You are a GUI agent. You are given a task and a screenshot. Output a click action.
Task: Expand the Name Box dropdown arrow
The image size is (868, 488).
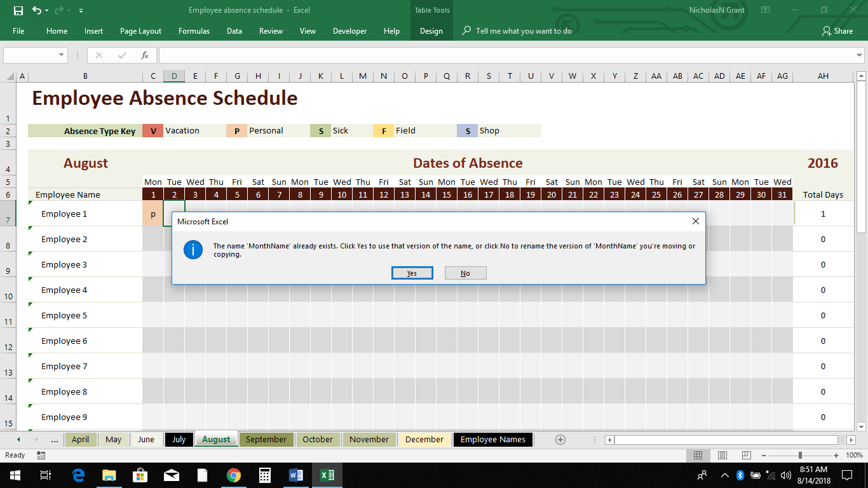point(62,55)
